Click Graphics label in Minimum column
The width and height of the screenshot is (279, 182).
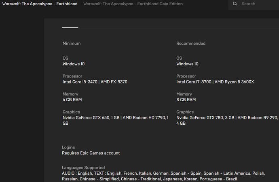tap(71, 112)
